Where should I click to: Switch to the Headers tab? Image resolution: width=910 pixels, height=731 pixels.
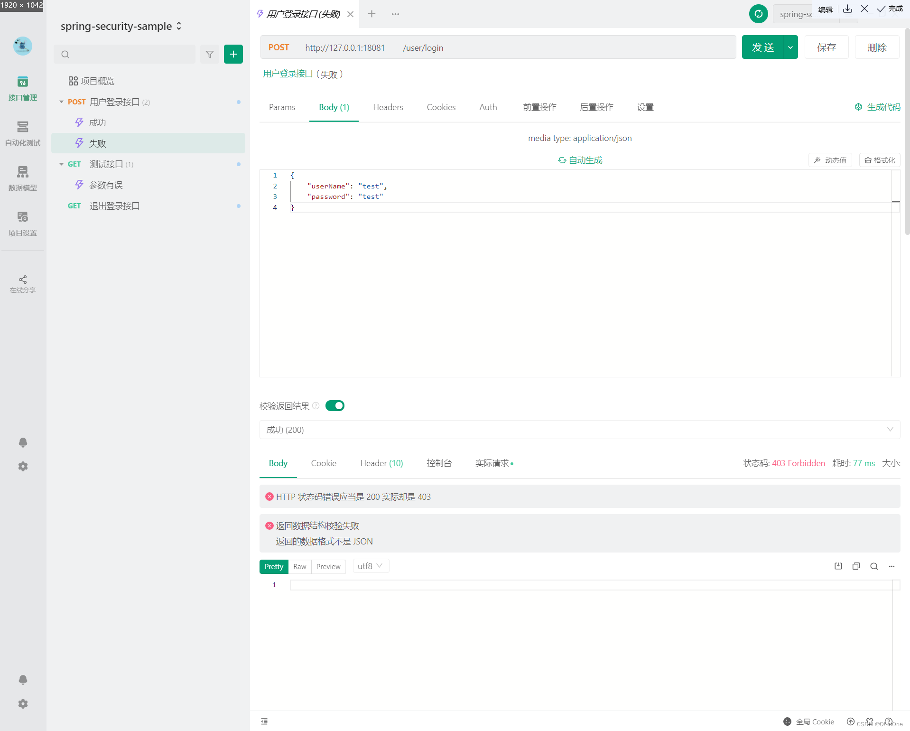[x=388, y=107]
